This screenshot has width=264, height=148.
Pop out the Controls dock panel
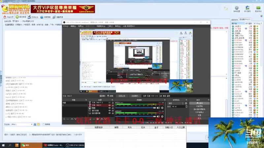click(x=209, y=100)
